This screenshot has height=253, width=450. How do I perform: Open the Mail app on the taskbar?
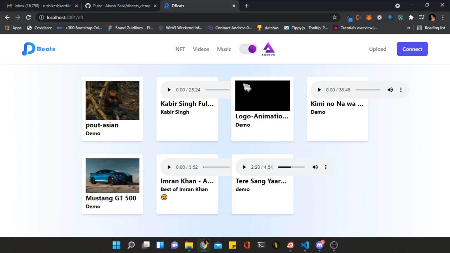pyautogui.click(x=218, y=245)
